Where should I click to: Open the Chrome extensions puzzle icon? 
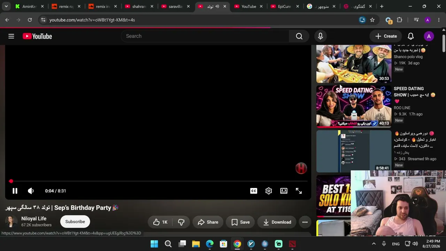(x=399, y=20)
